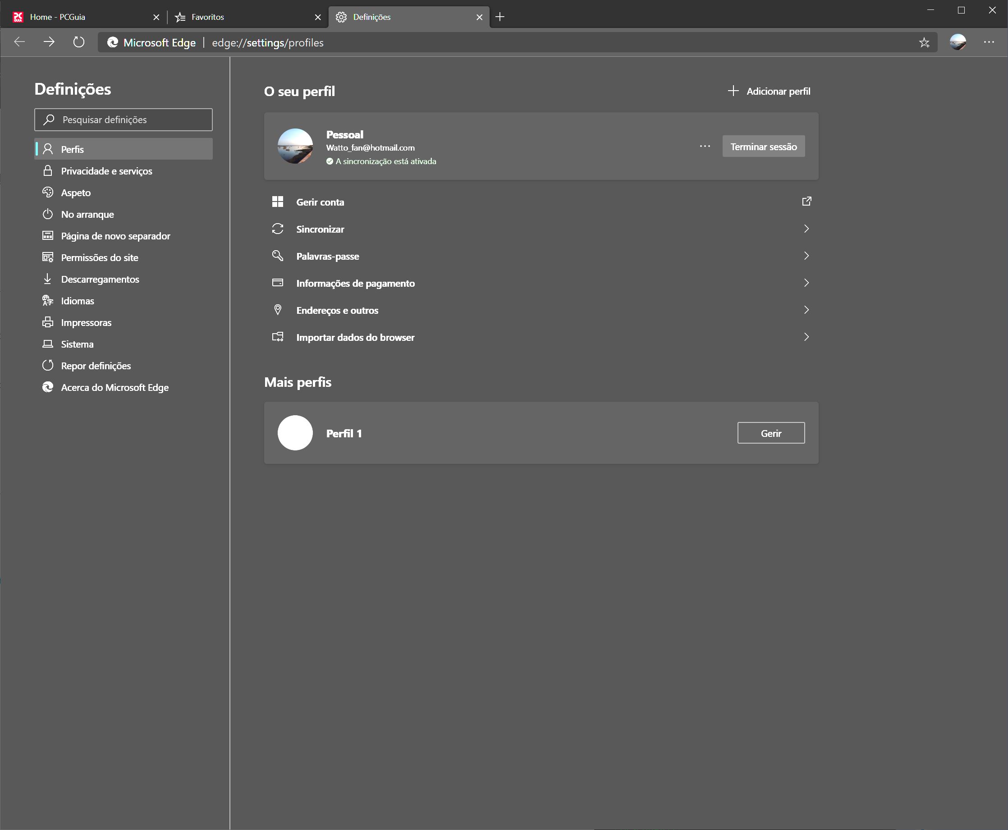1008x830 pixels.
Task: Open external link icon for Gerir conta
Action: [x=806, y=201]
